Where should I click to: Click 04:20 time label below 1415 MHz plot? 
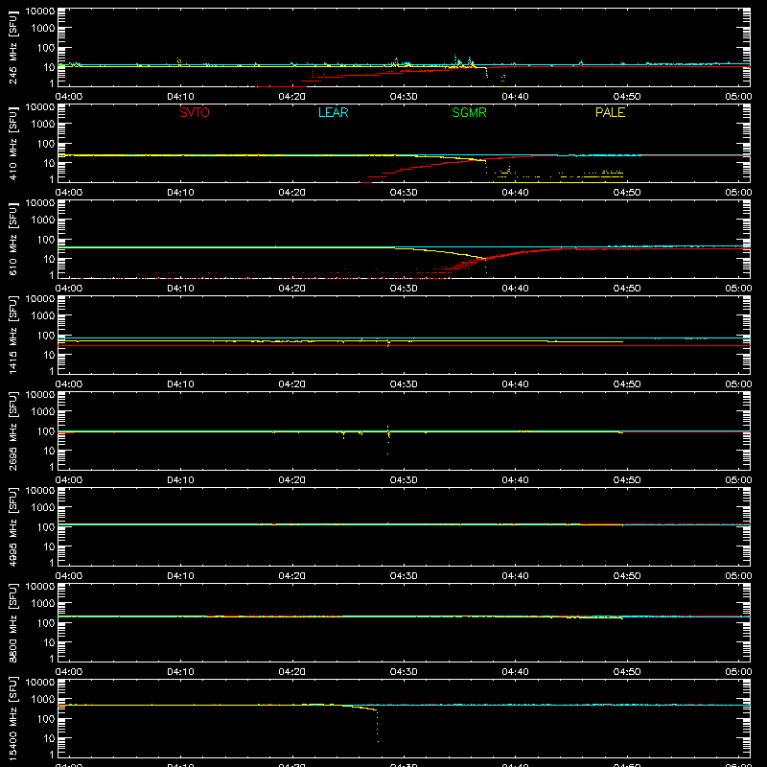tap(291, 384)
